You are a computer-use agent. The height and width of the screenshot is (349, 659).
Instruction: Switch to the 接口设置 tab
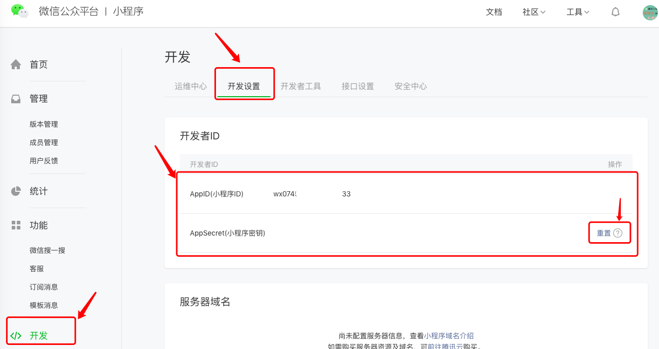pos(358,86)
